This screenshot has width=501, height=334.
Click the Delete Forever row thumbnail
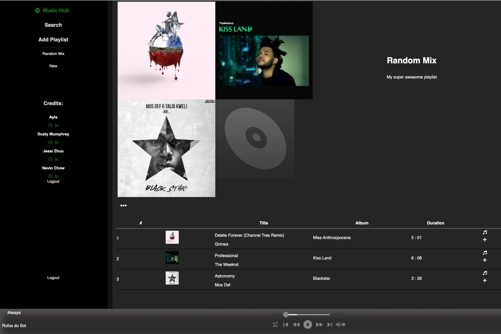click(x=172, y=237)
